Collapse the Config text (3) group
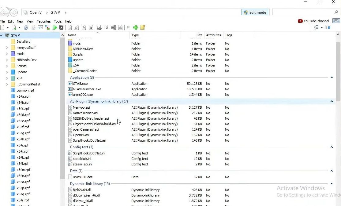Screen dimensions: 341x206 (x=332, y=147)
